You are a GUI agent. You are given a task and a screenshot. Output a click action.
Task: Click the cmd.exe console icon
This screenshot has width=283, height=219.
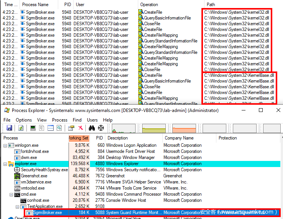point(17,195)
